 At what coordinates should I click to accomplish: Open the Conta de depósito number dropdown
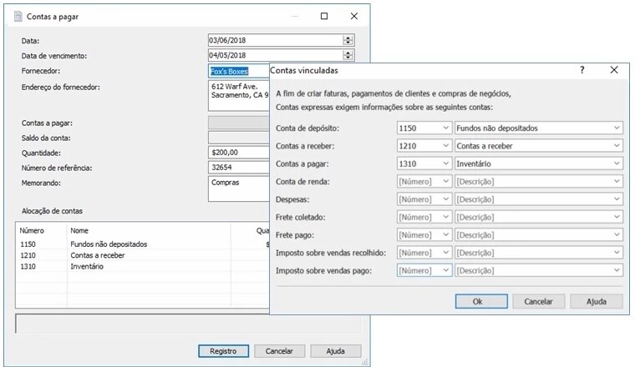444,128
